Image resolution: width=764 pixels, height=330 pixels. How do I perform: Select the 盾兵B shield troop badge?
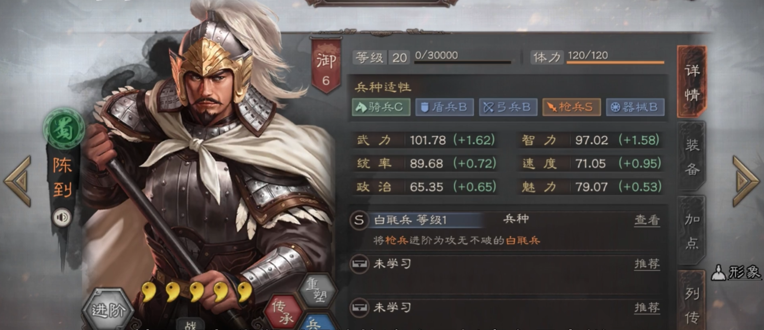point(445,107)
